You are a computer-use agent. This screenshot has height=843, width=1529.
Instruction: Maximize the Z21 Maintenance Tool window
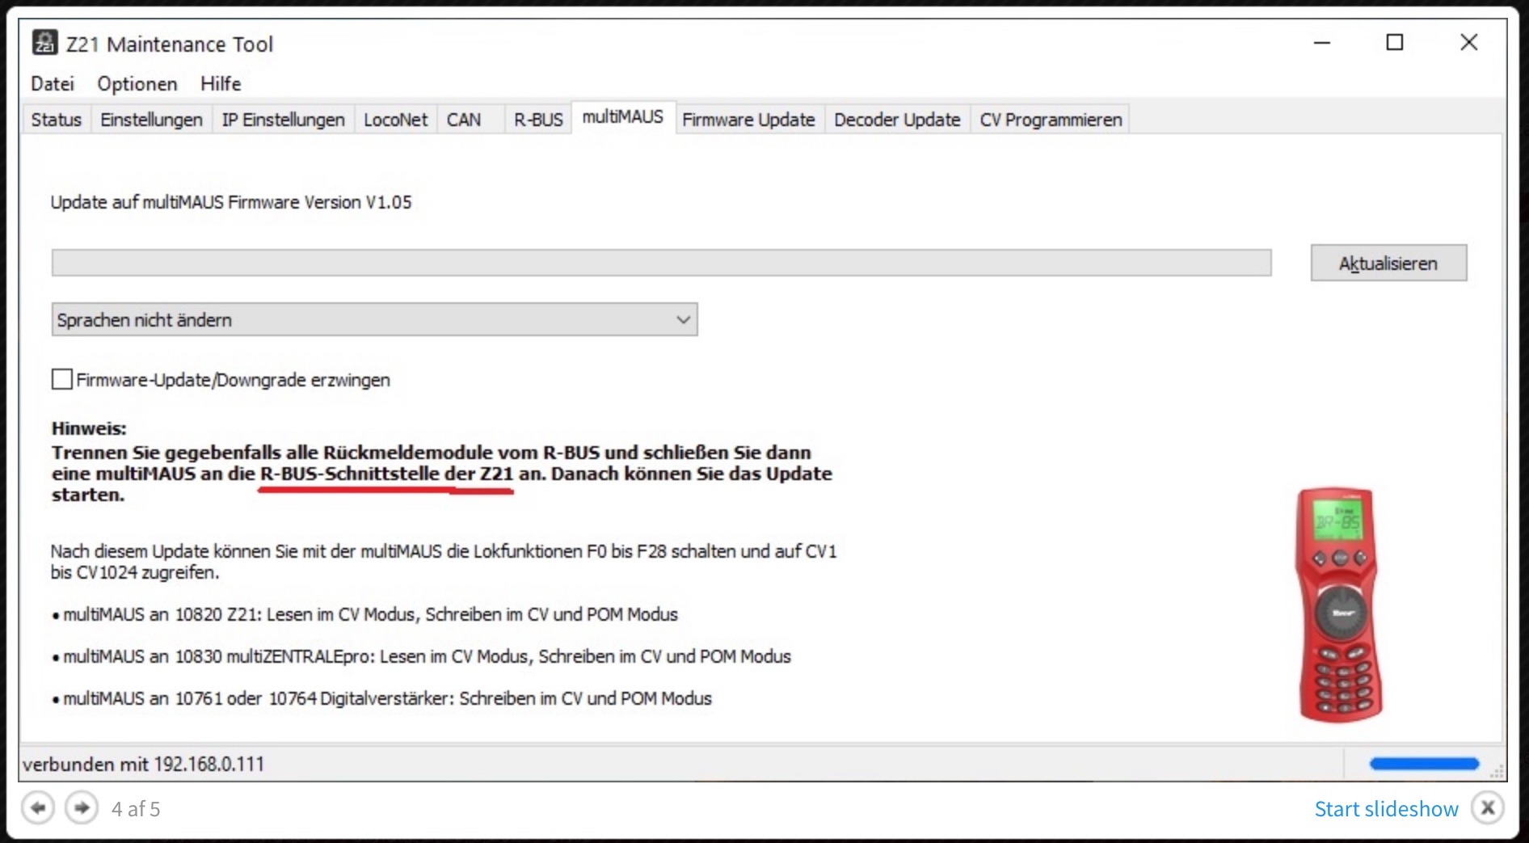click(1395, 42)
